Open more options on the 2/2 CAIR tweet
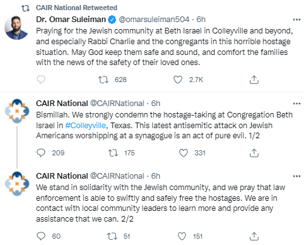The height and width of the screenshot is (245, 304). coord(296,176)
